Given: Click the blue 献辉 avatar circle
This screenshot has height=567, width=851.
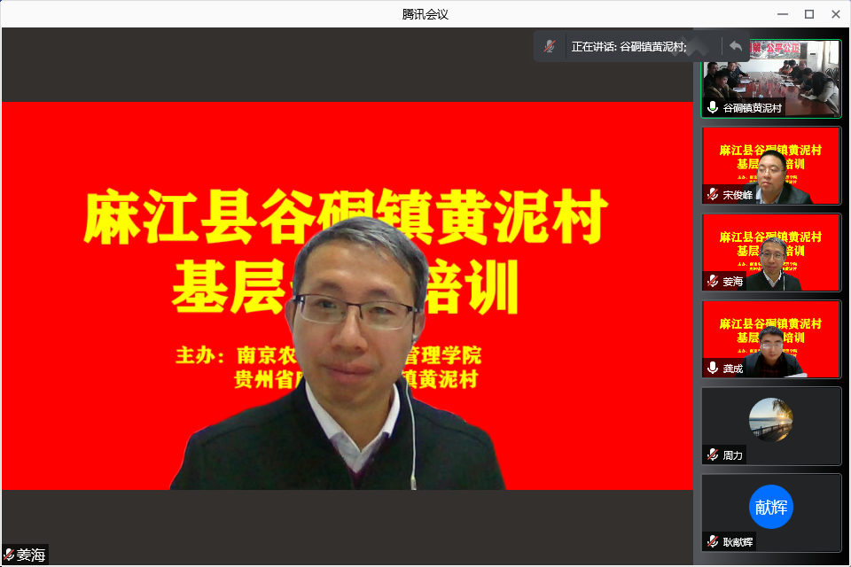Looking at the screenshot, I should tap(770, 507).
